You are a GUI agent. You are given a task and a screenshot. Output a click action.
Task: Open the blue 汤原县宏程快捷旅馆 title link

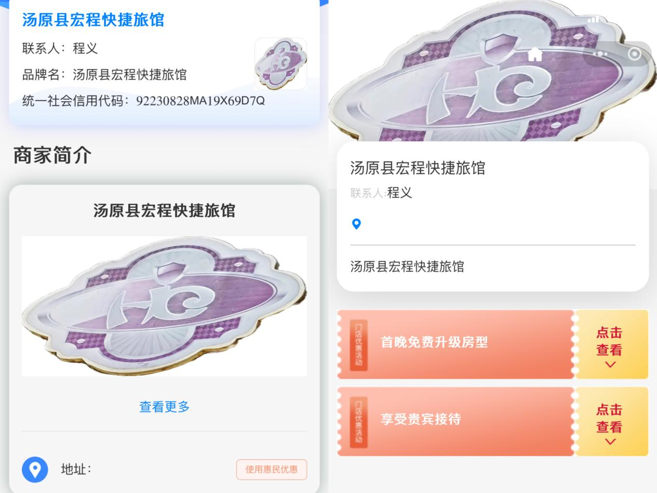click(93, 20)
